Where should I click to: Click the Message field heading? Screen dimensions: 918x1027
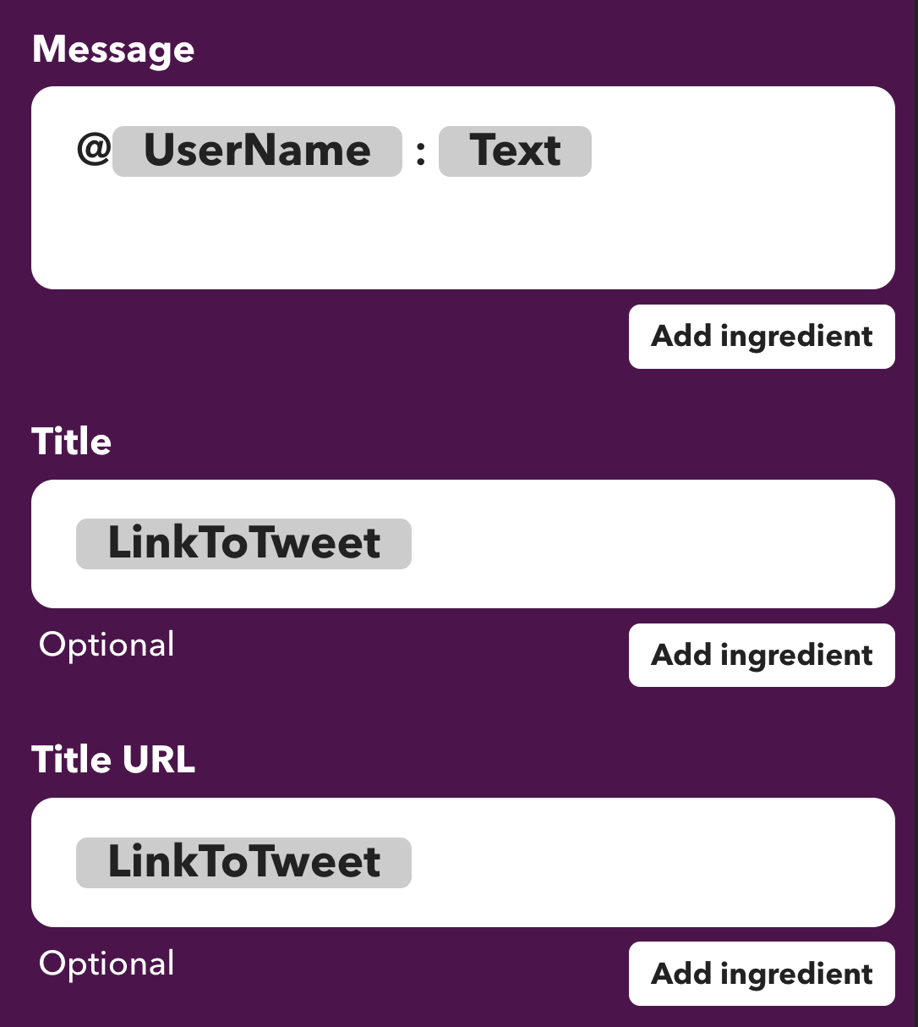point(112,49)
